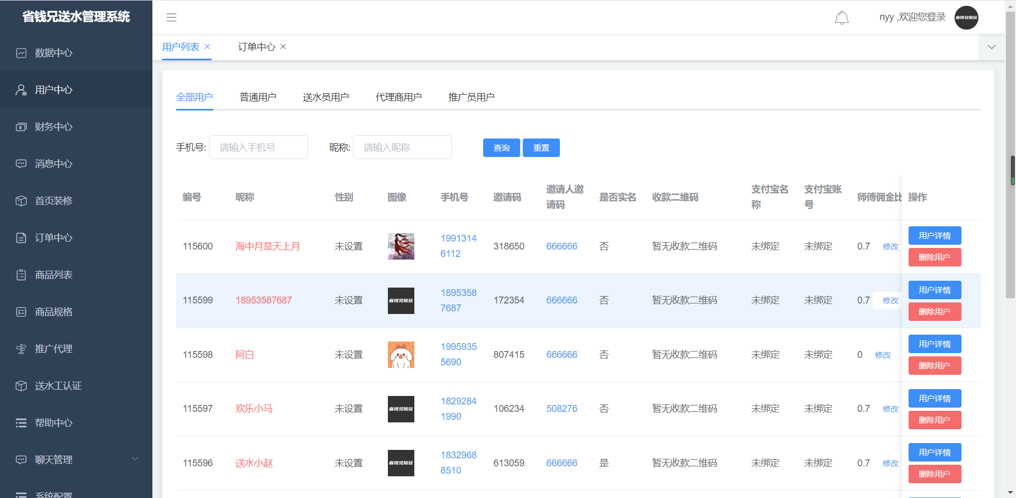Click the hamburger menu collapse icon
1016x498 pixels.
coord(171,17)
